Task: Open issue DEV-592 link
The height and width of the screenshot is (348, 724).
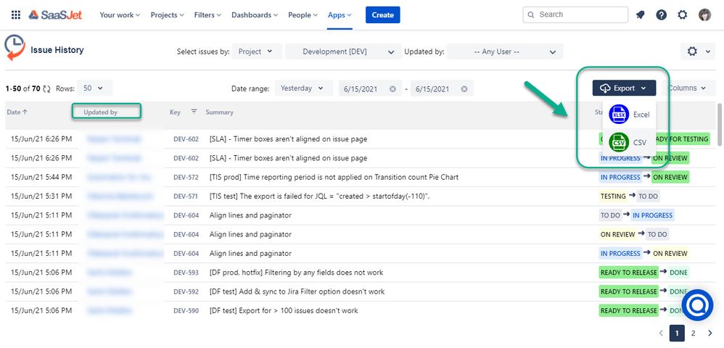Action: pos(186,291)
